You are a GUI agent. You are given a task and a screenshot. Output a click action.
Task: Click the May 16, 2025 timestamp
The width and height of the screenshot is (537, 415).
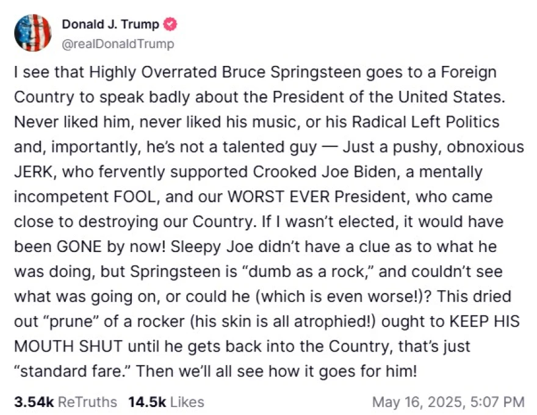[x=448, y=402]
